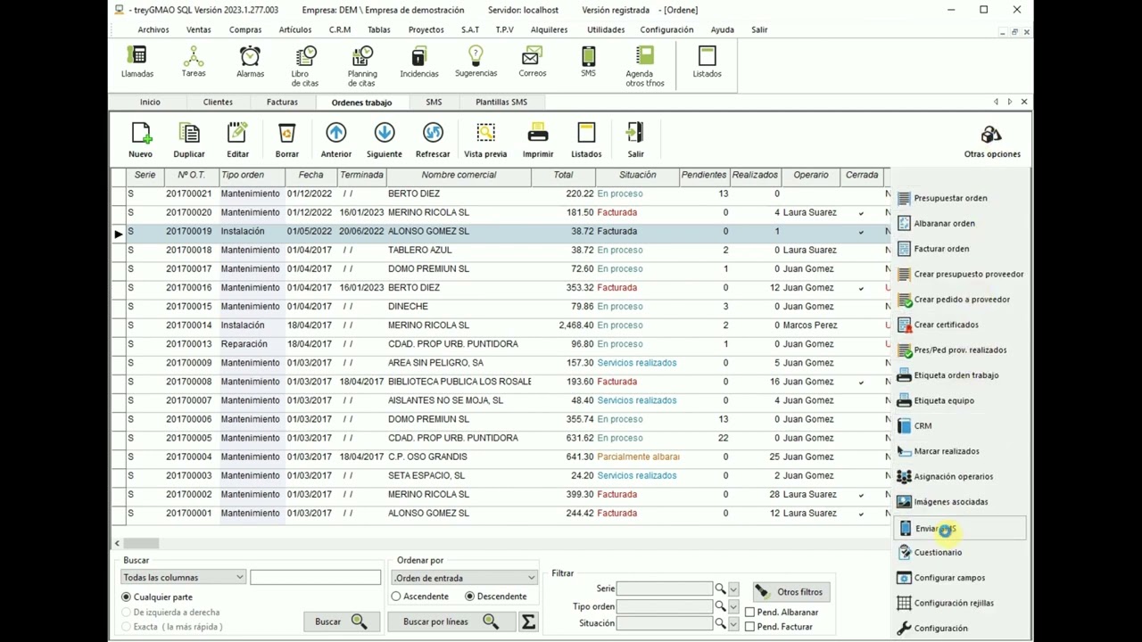The height and width of the screenshot is (642, 1142).
Task: Open Planning de citas icon
Action: click(362, 67)
